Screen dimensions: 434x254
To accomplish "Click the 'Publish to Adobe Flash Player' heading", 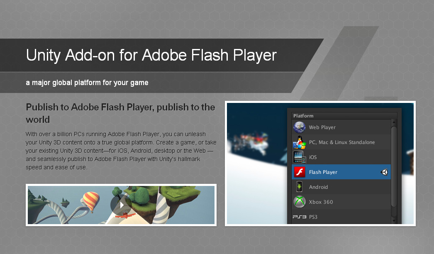I will pyautogui.click(x=120, y=113).
